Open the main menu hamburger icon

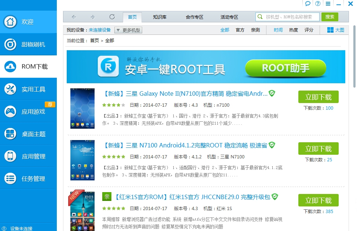click(328, 3)
